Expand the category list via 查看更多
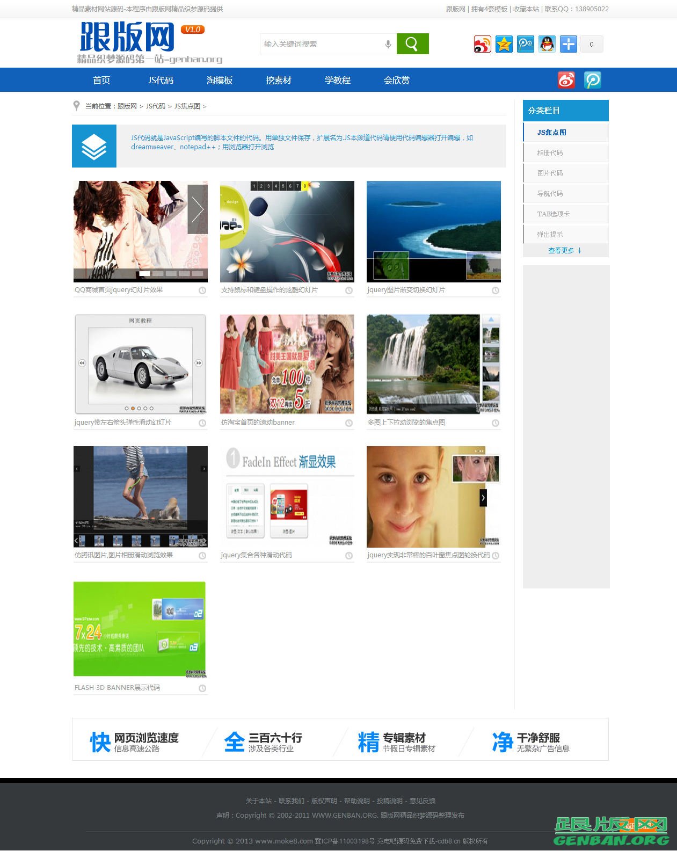The image size is (677, 851). pyautogui.click(x=564, y=251)
